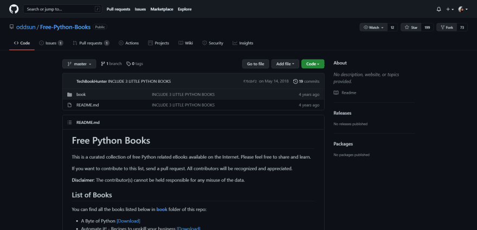View the 0 tags link
The image size is (477, 230).
[x=135, y=64]
